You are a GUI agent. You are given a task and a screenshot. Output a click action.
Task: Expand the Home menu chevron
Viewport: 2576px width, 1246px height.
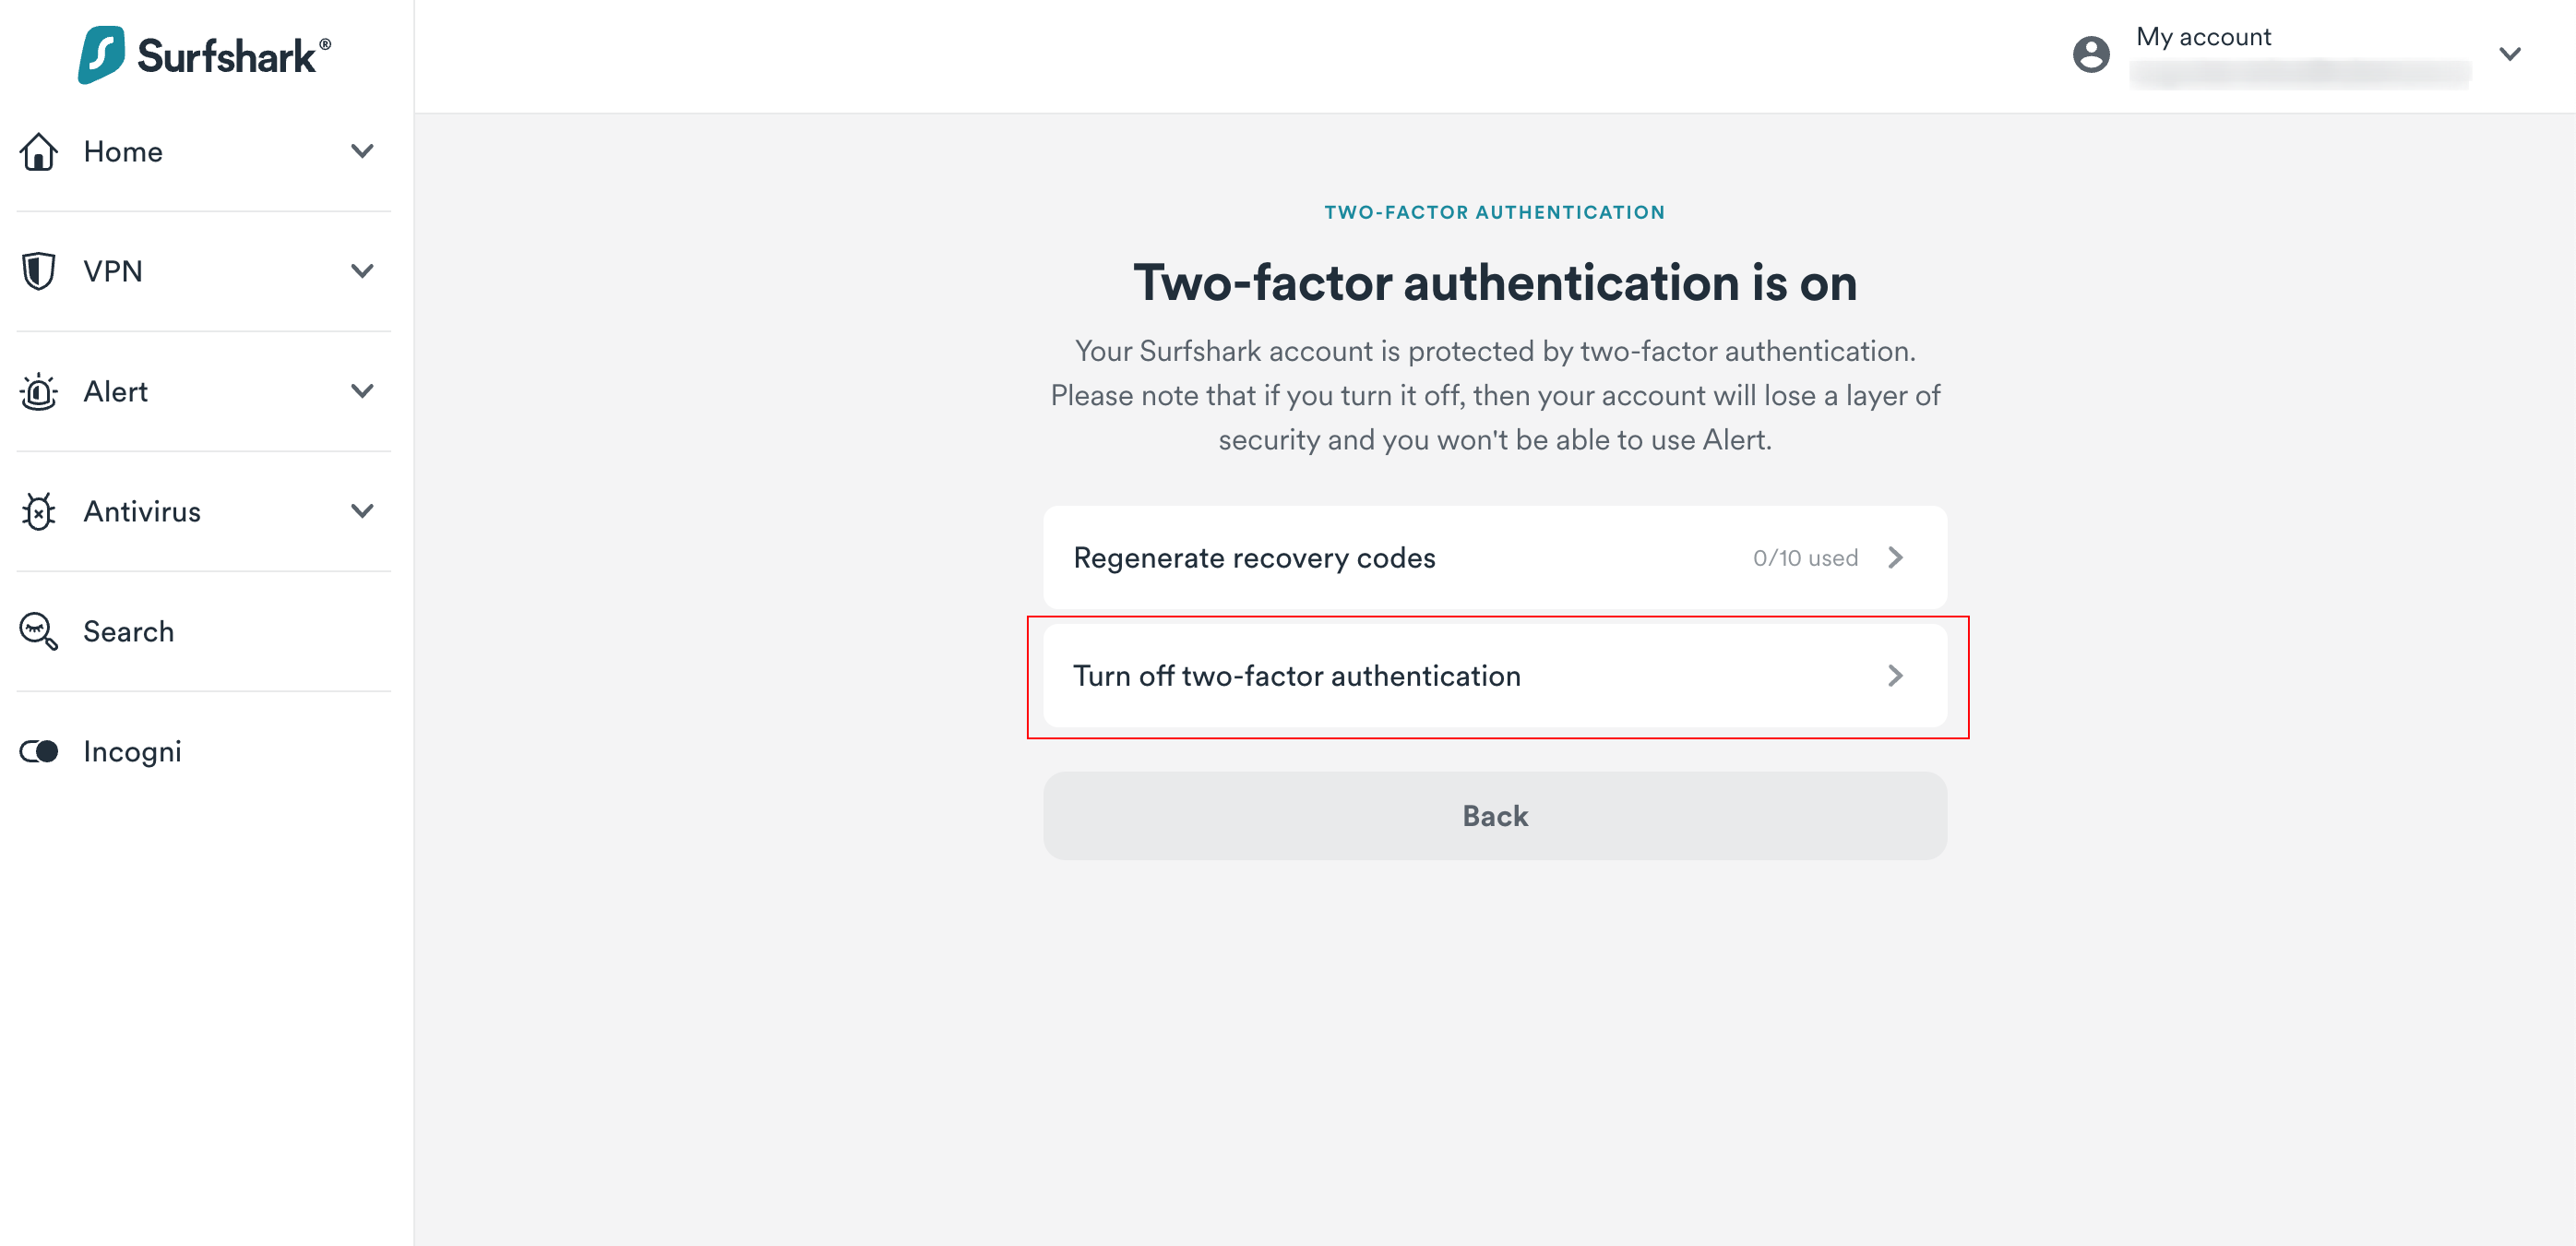pos(363,152)
